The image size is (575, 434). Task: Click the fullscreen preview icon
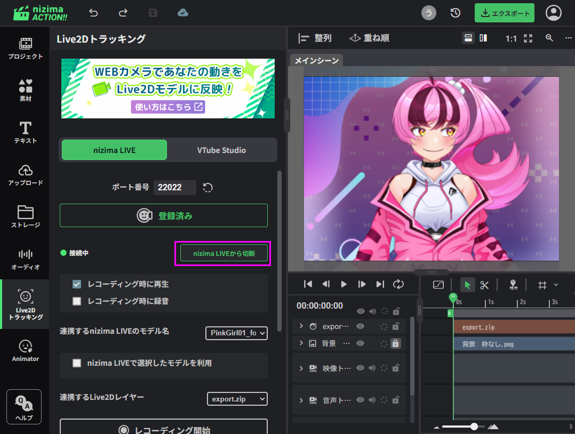point(528,38)
